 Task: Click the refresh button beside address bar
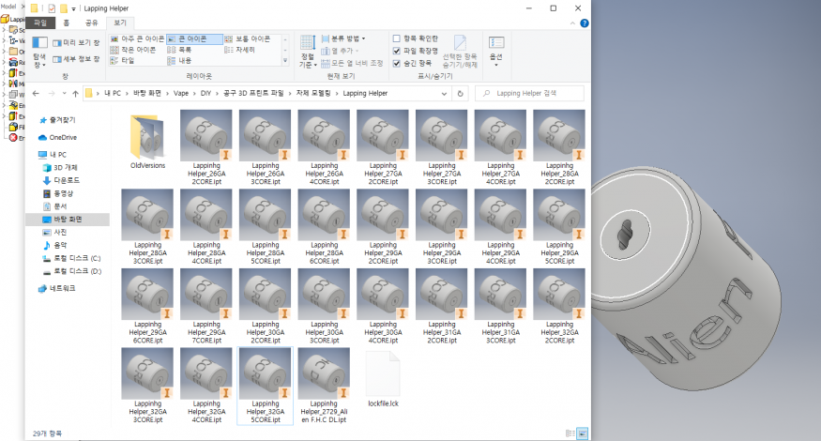[x=460, y=94]
